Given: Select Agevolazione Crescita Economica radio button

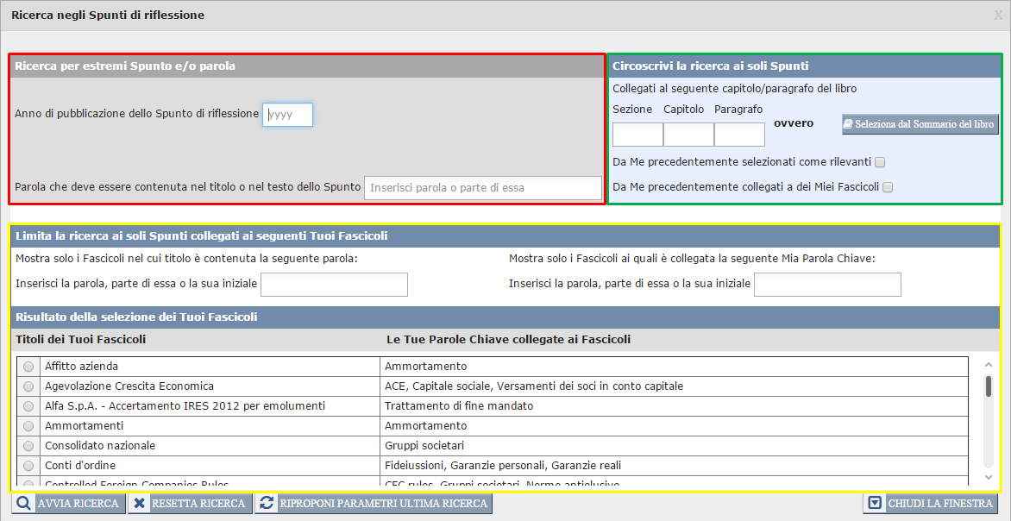Looking at the screenshot, I should point(28,386).
